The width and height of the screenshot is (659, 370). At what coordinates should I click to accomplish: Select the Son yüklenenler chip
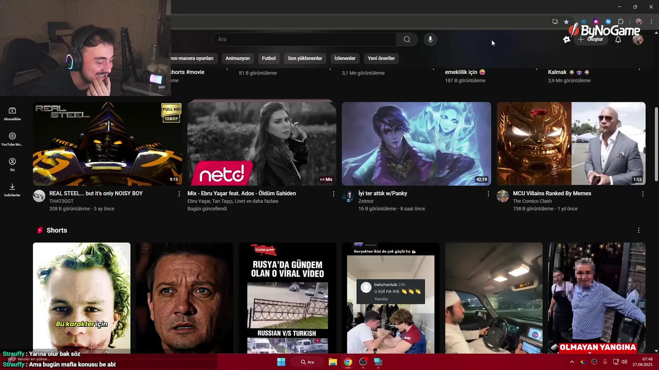coord(305,59)
